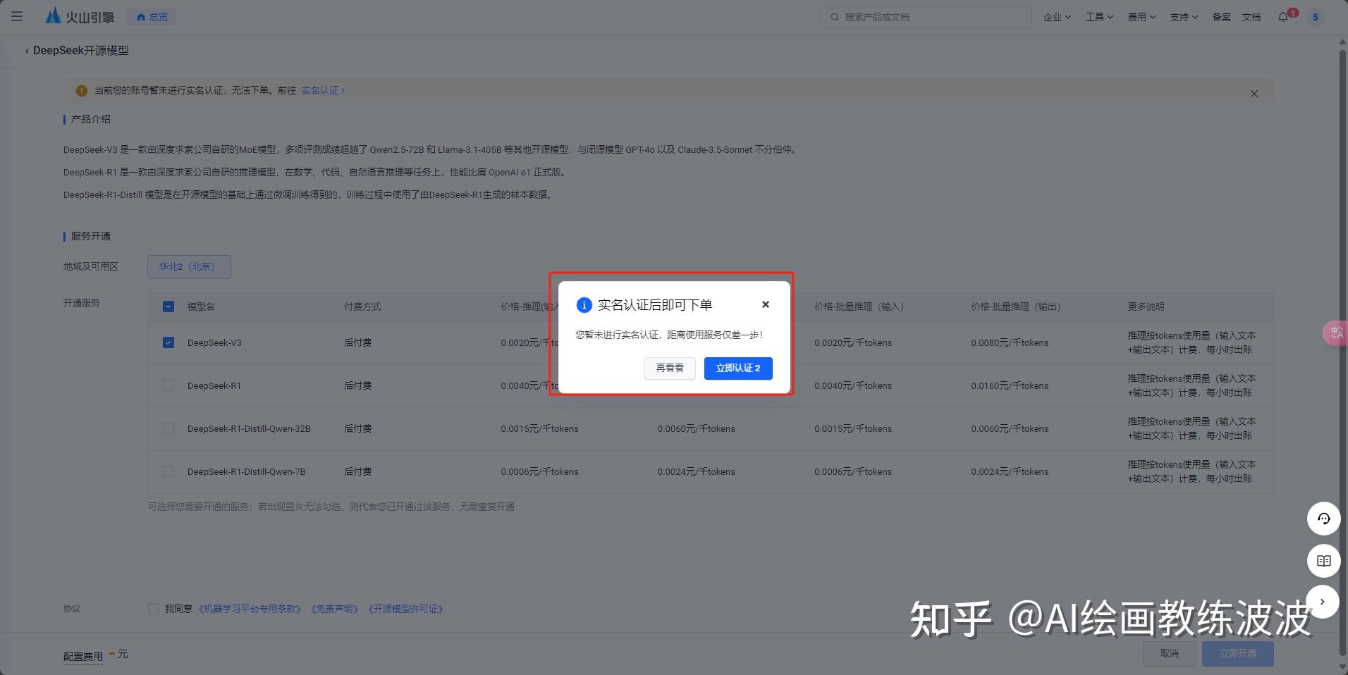Image resolution: width=1348 pixels, height=675 pixels.
Task: Open the 《开源模型许可证》 link
Action: [405, 609]
